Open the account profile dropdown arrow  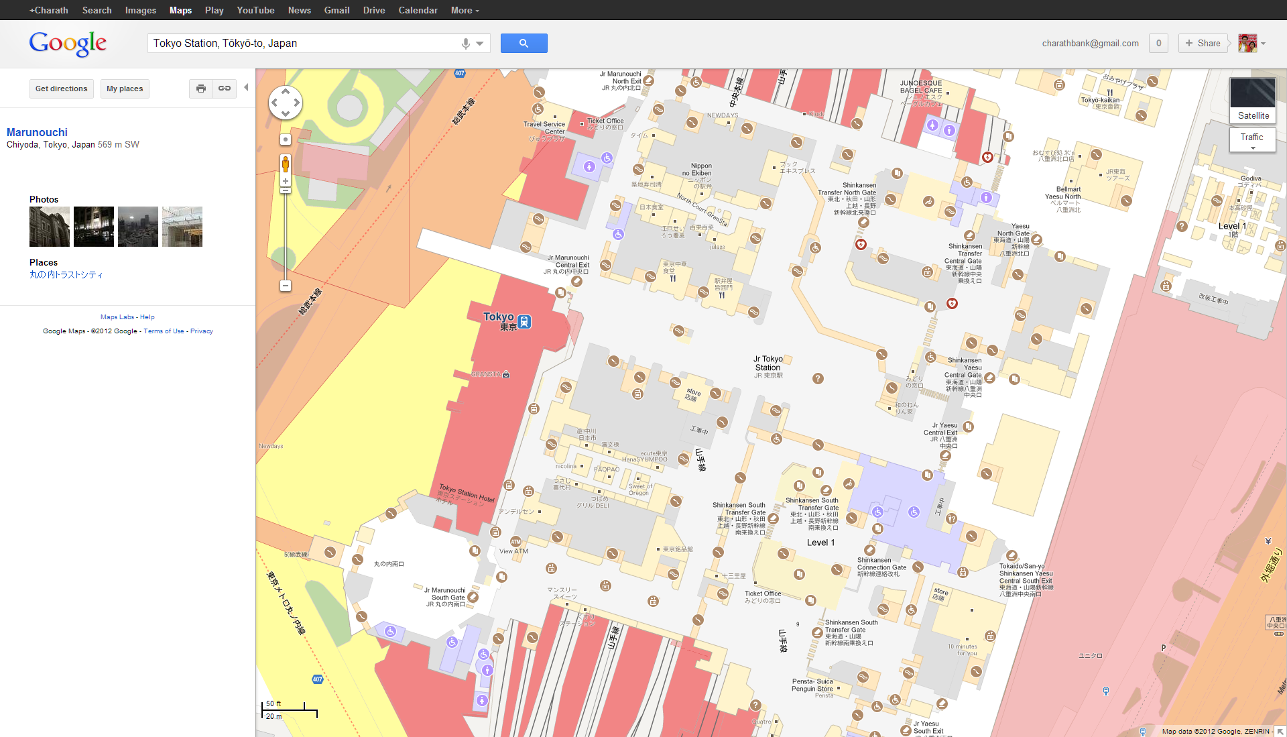pos(1264,44)
